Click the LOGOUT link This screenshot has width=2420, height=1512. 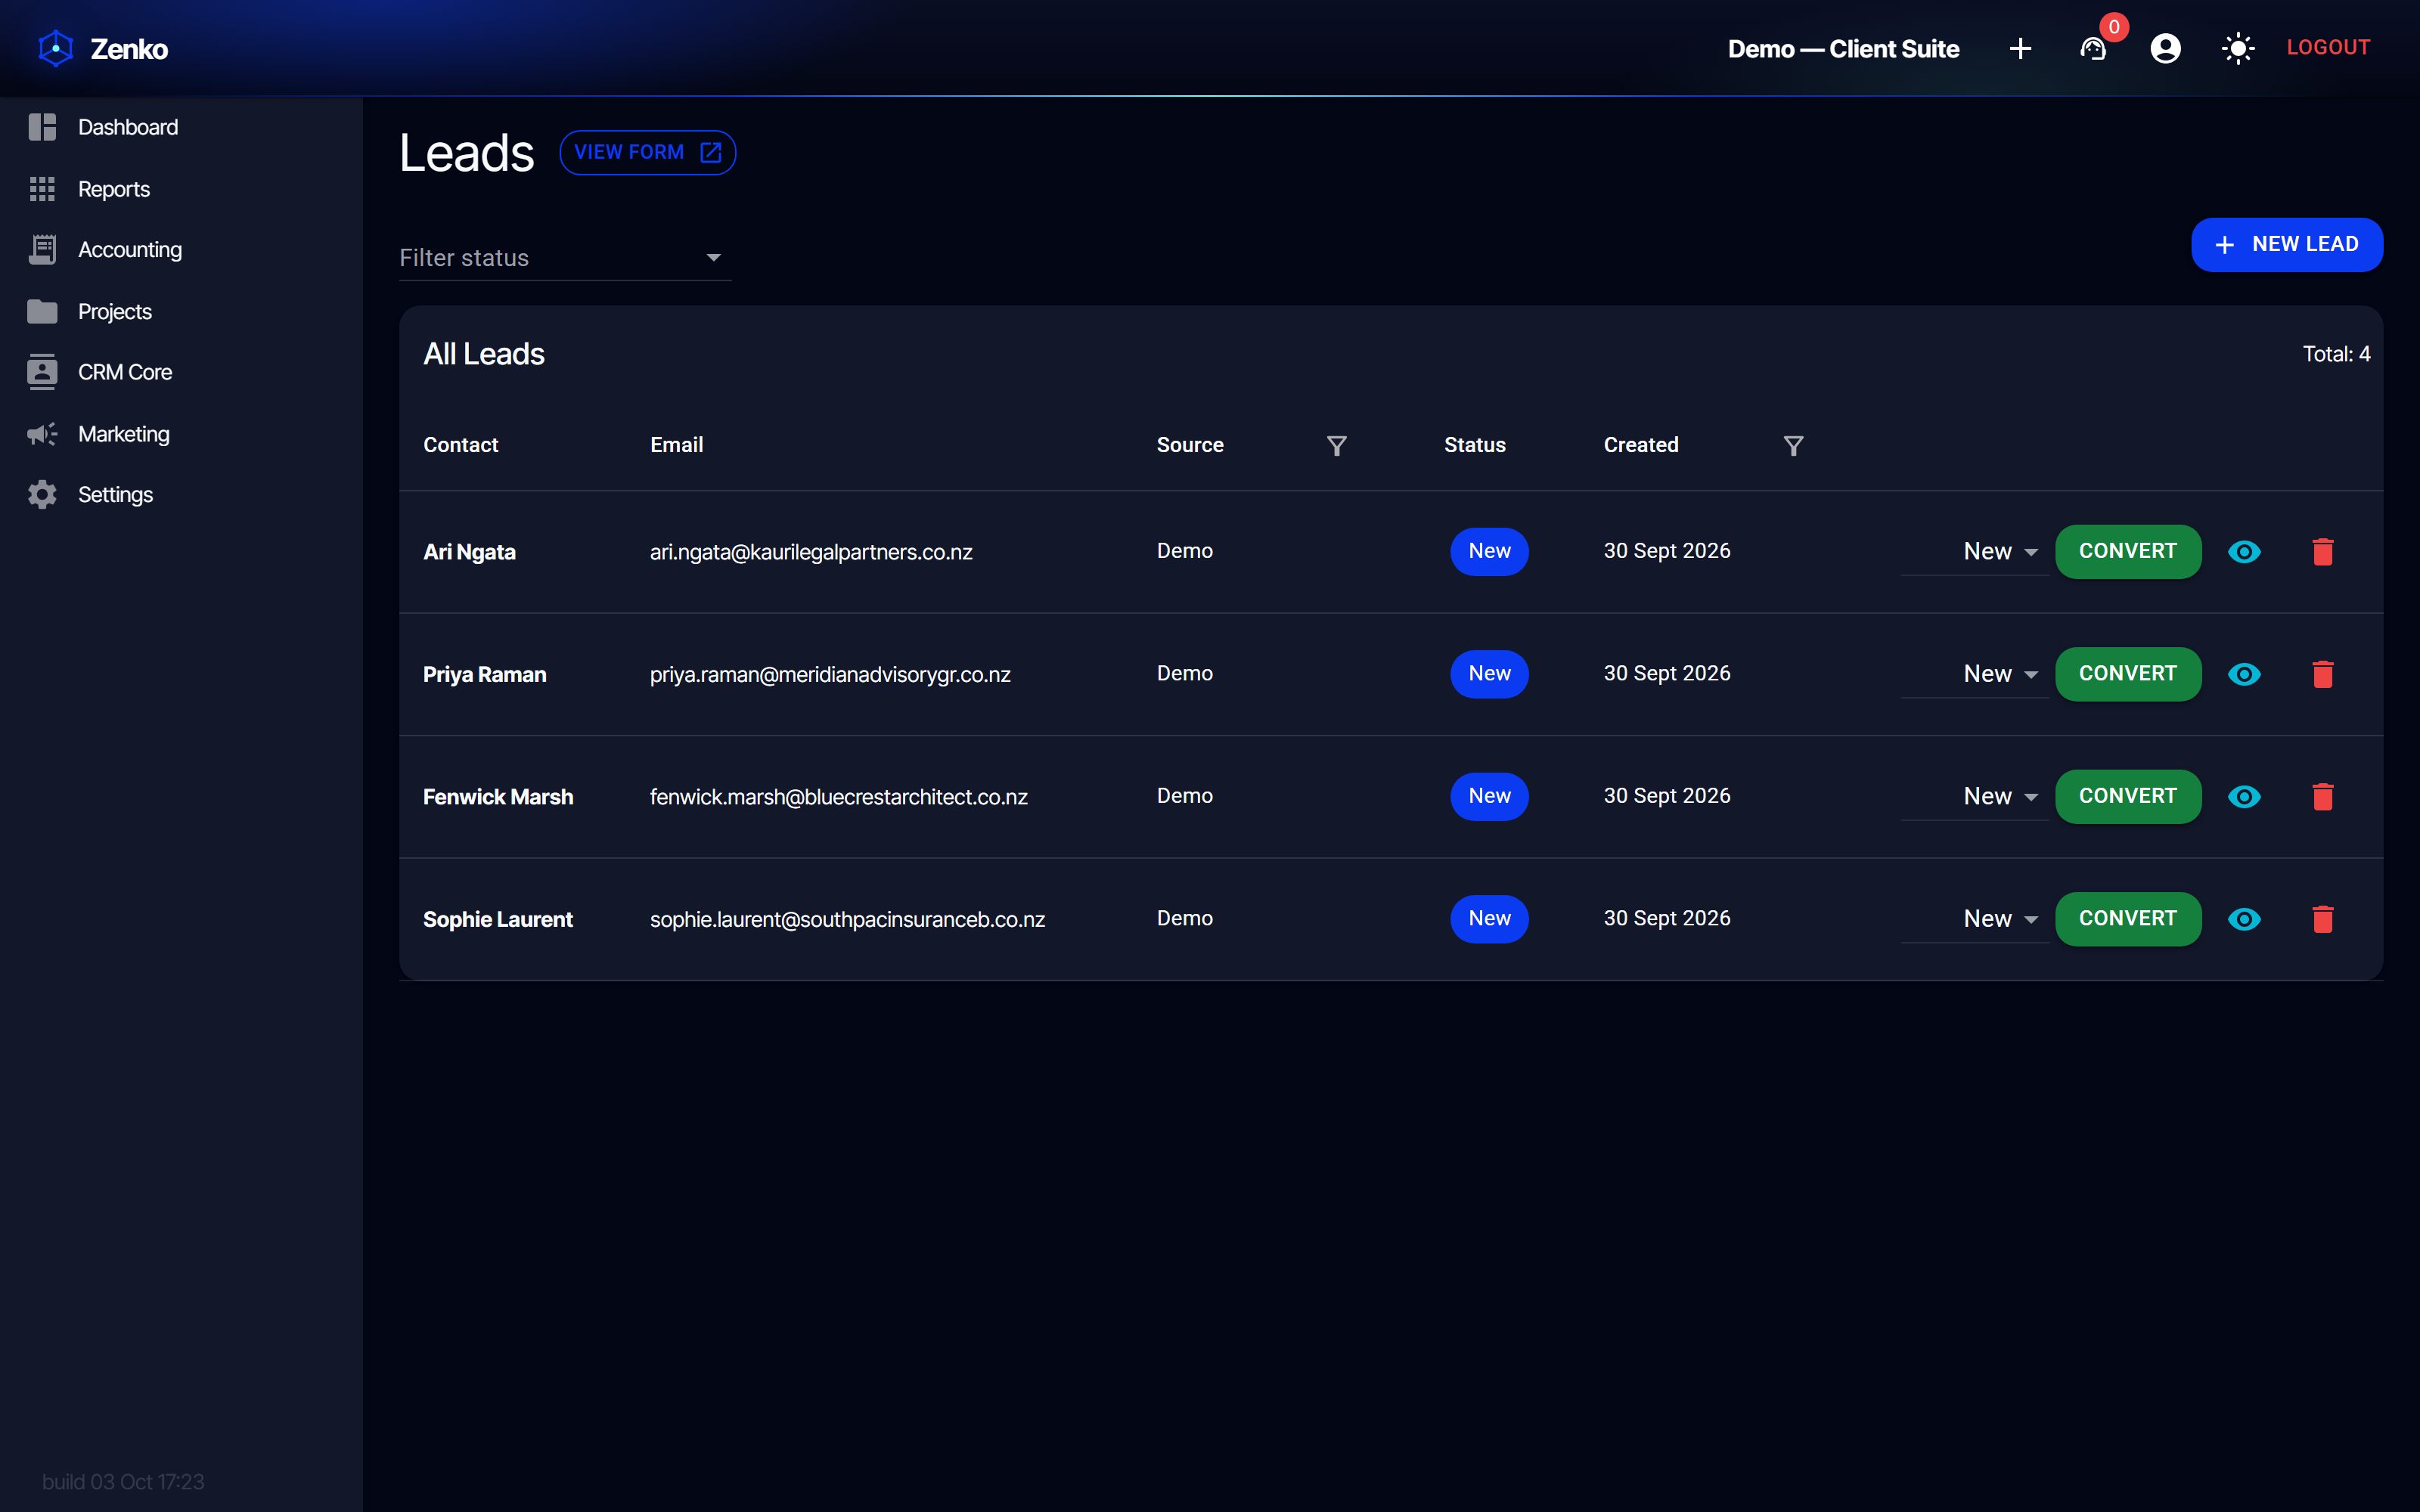[2328, 48]
